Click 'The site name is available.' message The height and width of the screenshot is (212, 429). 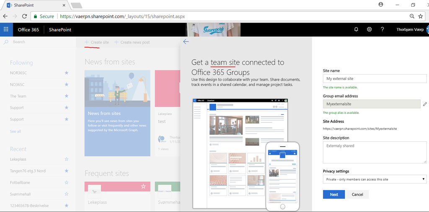(x=340, y=88)
